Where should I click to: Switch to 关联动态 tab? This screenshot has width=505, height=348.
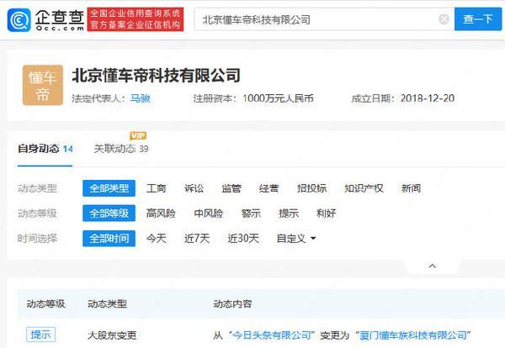point(120,149)
